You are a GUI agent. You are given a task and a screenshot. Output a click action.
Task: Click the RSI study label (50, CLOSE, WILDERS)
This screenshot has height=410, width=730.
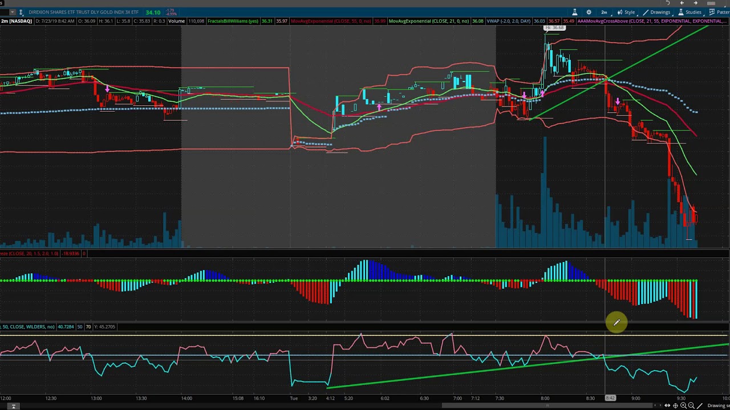27,327
